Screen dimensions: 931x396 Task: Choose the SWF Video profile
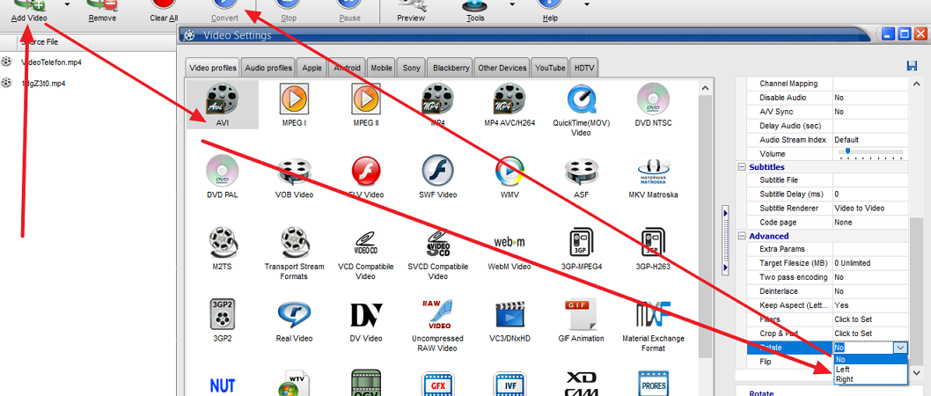[437, 176]
